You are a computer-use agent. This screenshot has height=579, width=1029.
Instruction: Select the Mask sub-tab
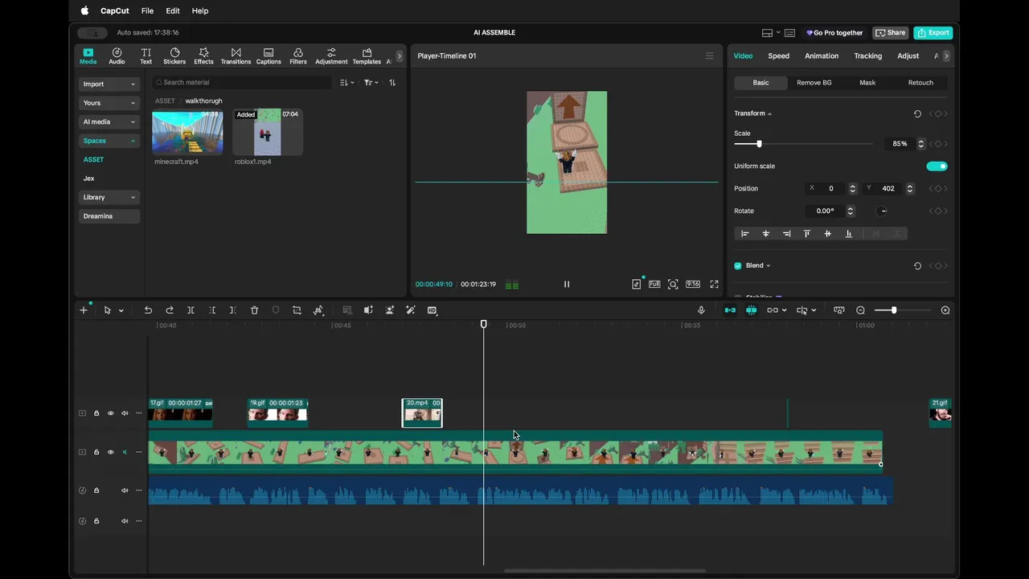pos(867,83)
